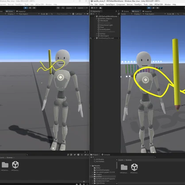Click lock icon on Hierarchy panel
The image size is (185, 185).
pyautogui.click(x=116, y=11)
